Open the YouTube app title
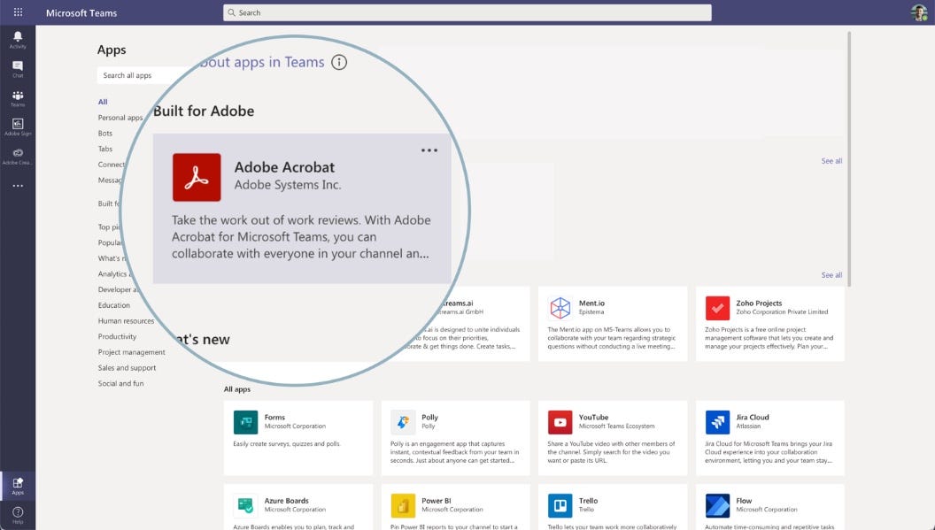Viewport: 935px width, 530px height. coord(593,418)
